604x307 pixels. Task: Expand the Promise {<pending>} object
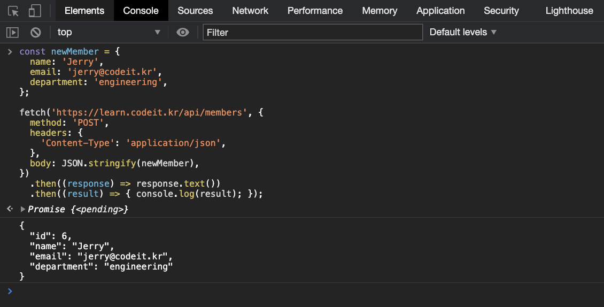(x=23, y=209)
